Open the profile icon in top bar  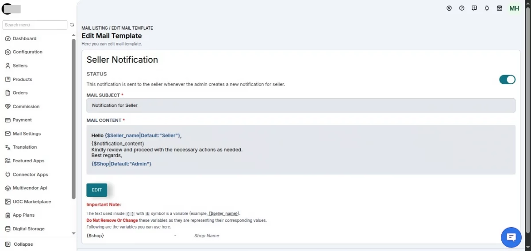point(449,8)
